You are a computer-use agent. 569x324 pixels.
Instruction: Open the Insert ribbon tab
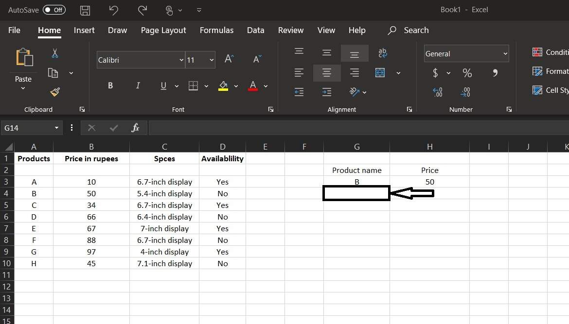pyautogui.click(x=84, y=30)
